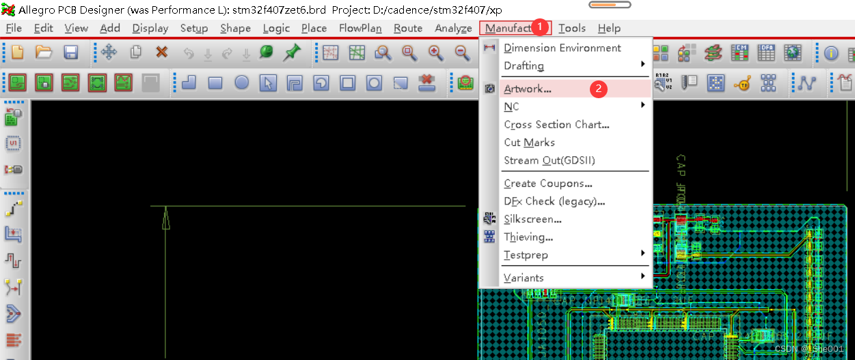
Task: Click the blue information icon
Action: (831, 52)
